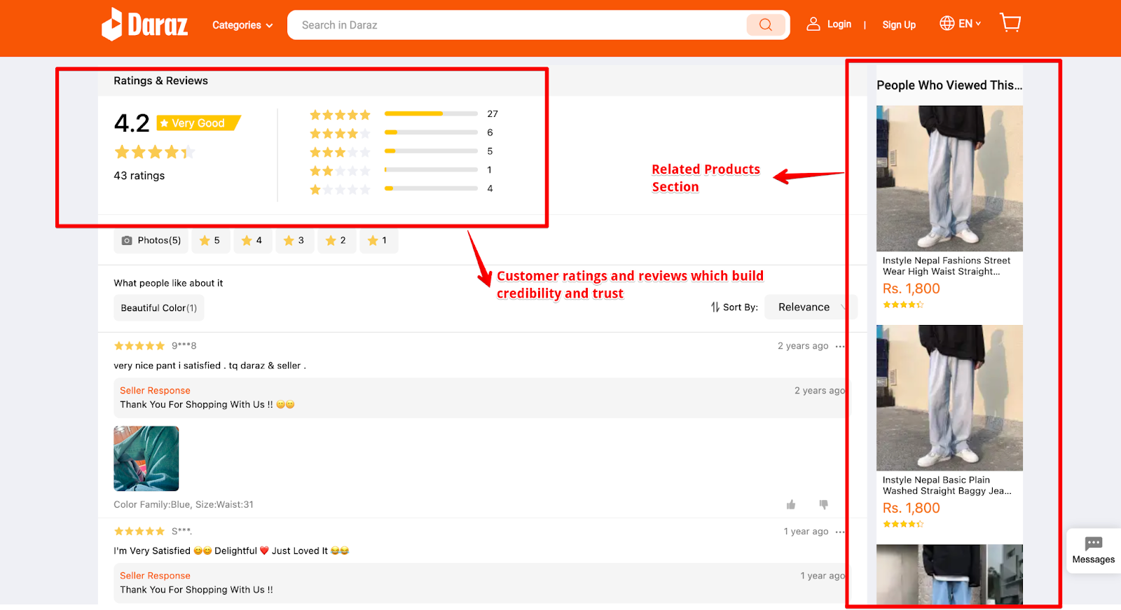Open the third related product image, blue jeans
The height and width of the screenshot is (610, 1121).
[x=949, y=574]
